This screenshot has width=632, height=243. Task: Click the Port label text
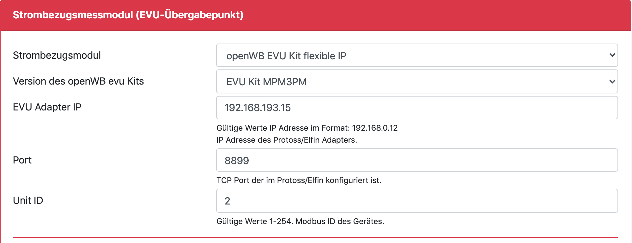[22, 160]
